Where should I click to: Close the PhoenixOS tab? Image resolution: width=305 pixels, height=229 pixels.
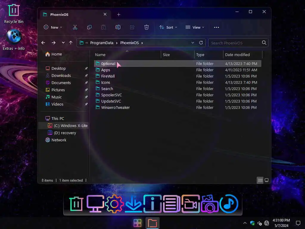(105, 14)
